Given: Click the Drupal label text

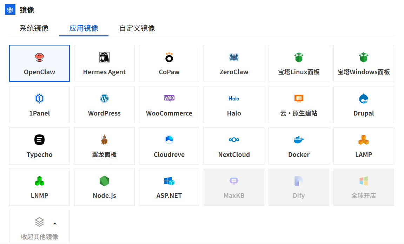Looking at the screenshot, I should coord(364,113).
